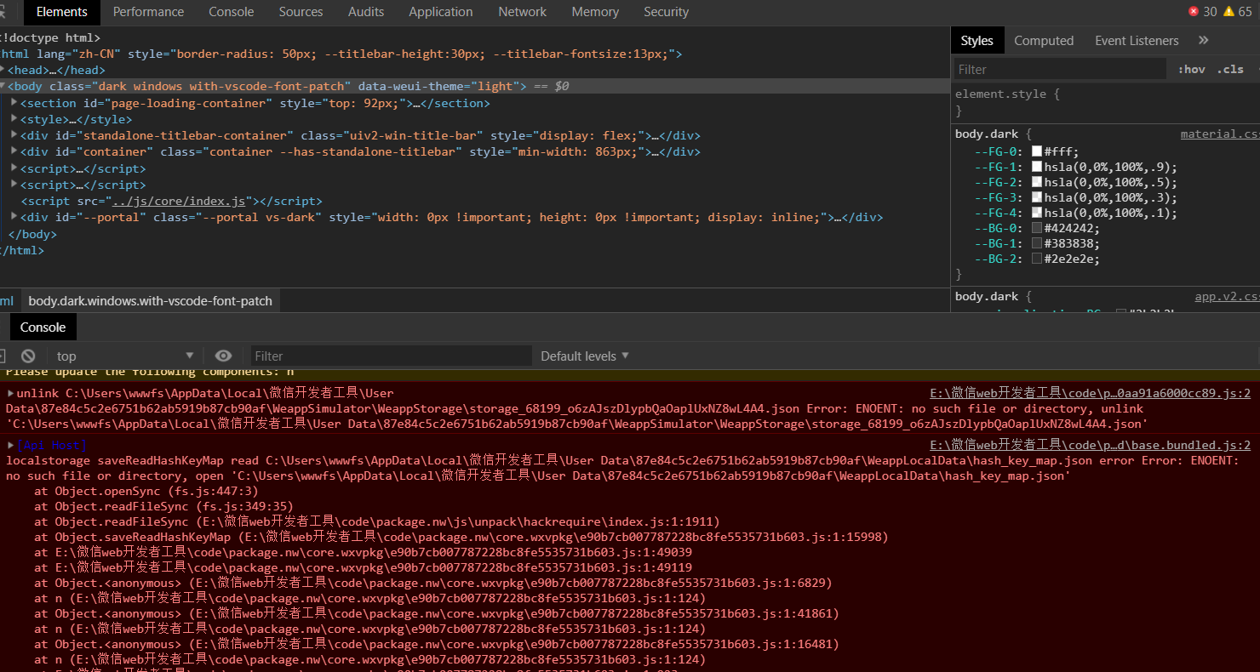Expand the container div node
The height and width of the screenshot is (672, 1260).
point(14,151)
